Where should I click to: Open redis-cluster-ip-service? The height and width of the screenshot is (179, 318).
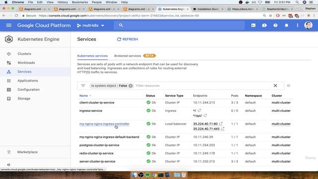[x=96, y=153]
